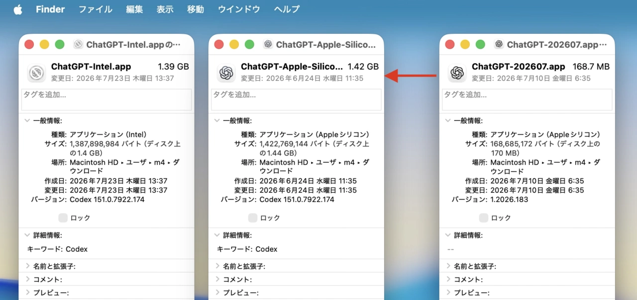
Task: Open the ファイル menu
Action: (x=96, y=9)
